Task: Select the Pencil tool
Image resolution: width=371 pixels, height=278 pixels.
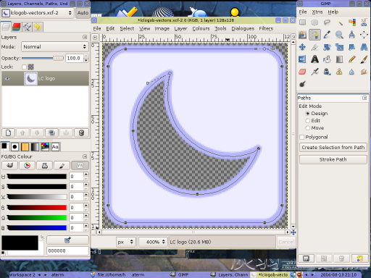Action: click(352, 59)
